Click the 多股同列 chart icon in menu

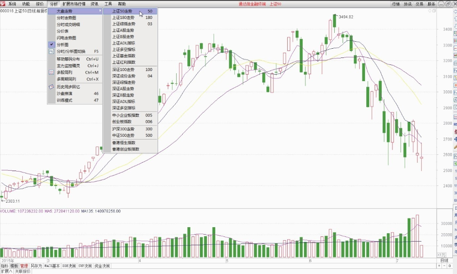(x=51, y=72)
